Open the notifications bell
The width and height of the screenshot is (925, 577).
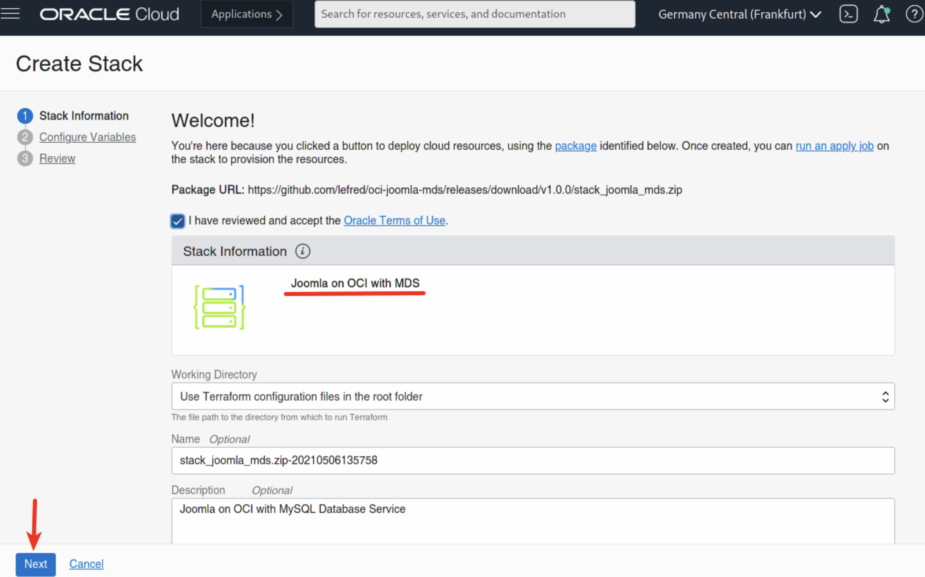tap(881, 15)
